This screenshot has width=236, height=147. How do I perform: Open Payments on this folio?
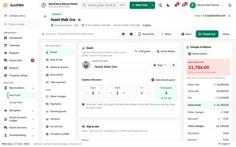click(59, 104)
